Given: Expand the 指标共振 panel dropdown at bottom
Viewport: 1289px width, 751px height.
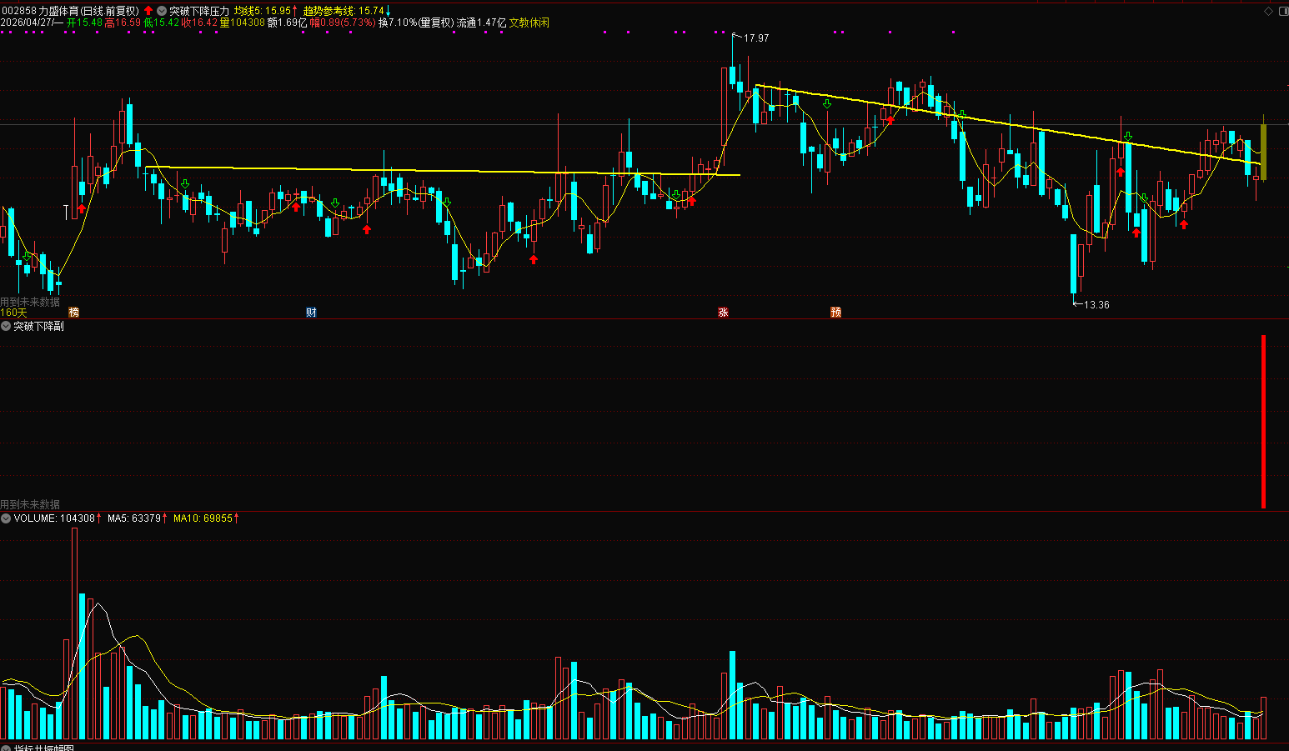Looking at the screenshot, I should pos(6,748).
